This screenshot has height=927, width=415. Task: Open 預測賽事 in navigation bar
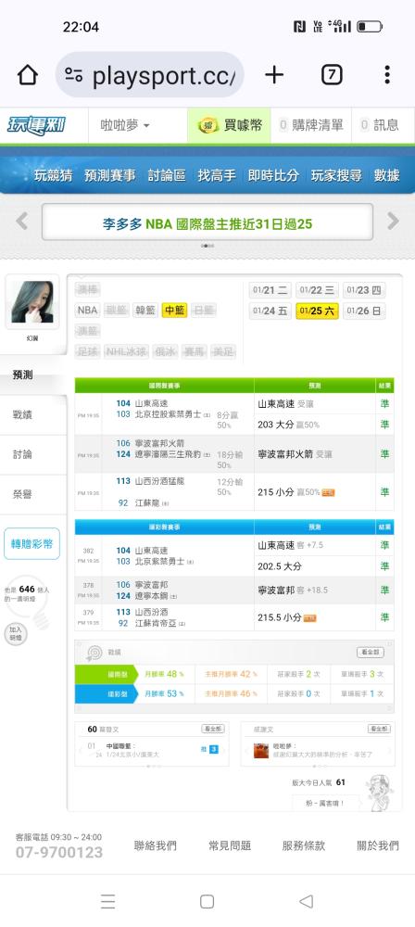click(109, 175)
